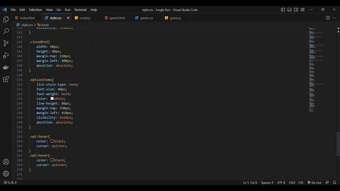Open the feedback icon in status bar
Viewport: 340px width, 191px height.
[x=327, y=183]
